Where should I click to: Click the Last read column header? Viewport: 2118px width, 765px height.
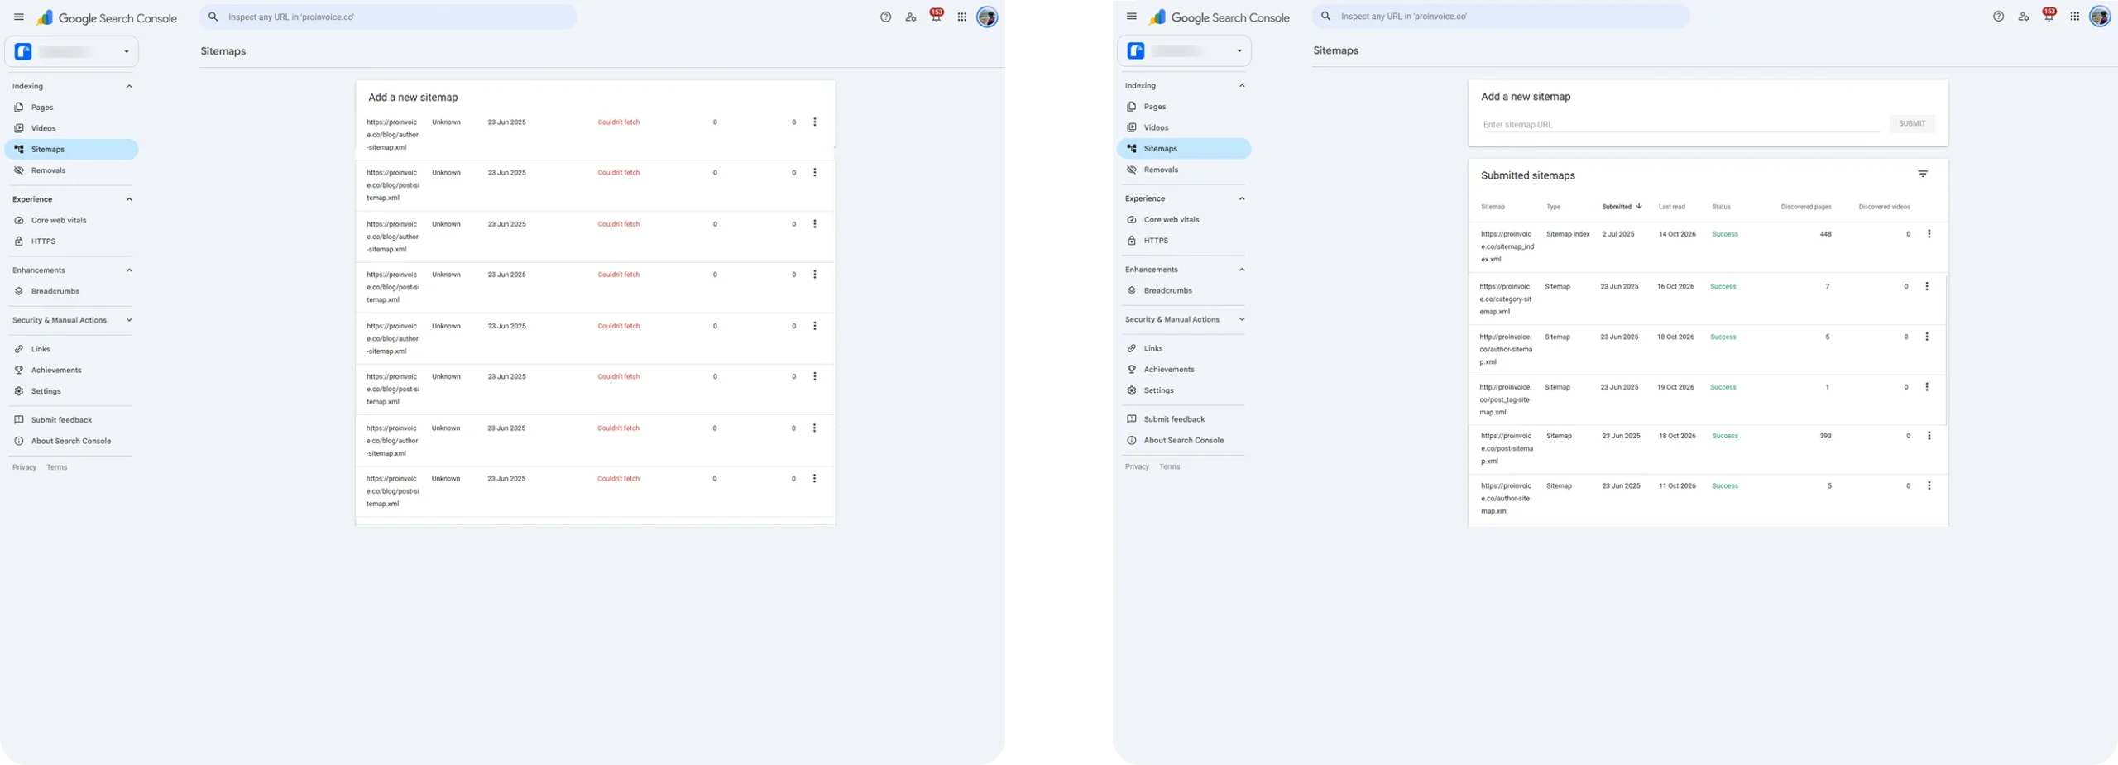pyautogui.click(x=1671, y=208)
